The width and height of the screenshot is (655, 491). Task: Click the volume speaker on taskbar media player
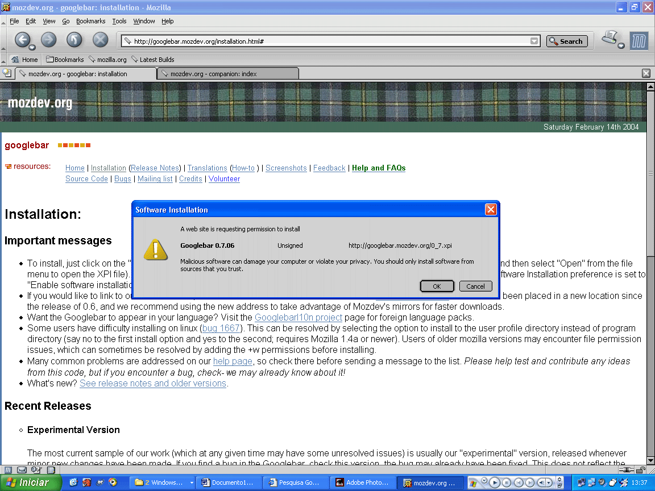pyautogui.click(x=541, y=482)
